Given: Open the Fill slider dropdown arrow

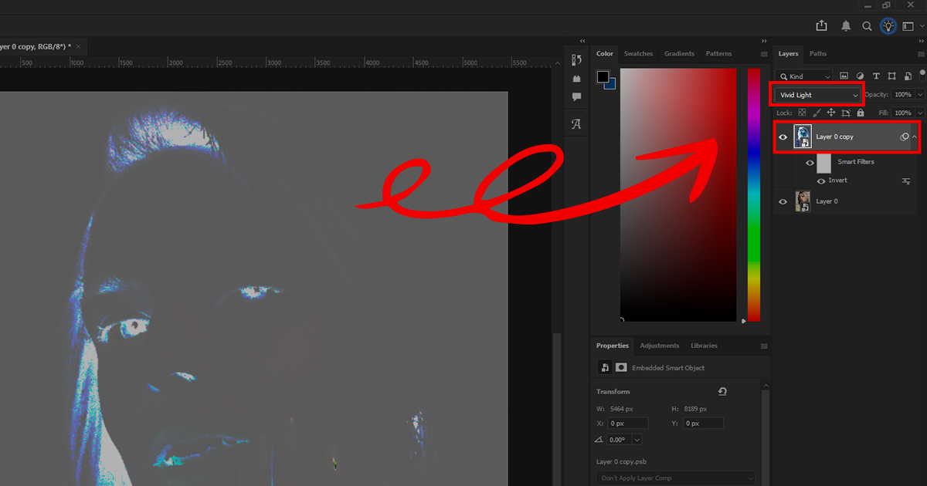Looking at the screenshot, I should 920,113.
